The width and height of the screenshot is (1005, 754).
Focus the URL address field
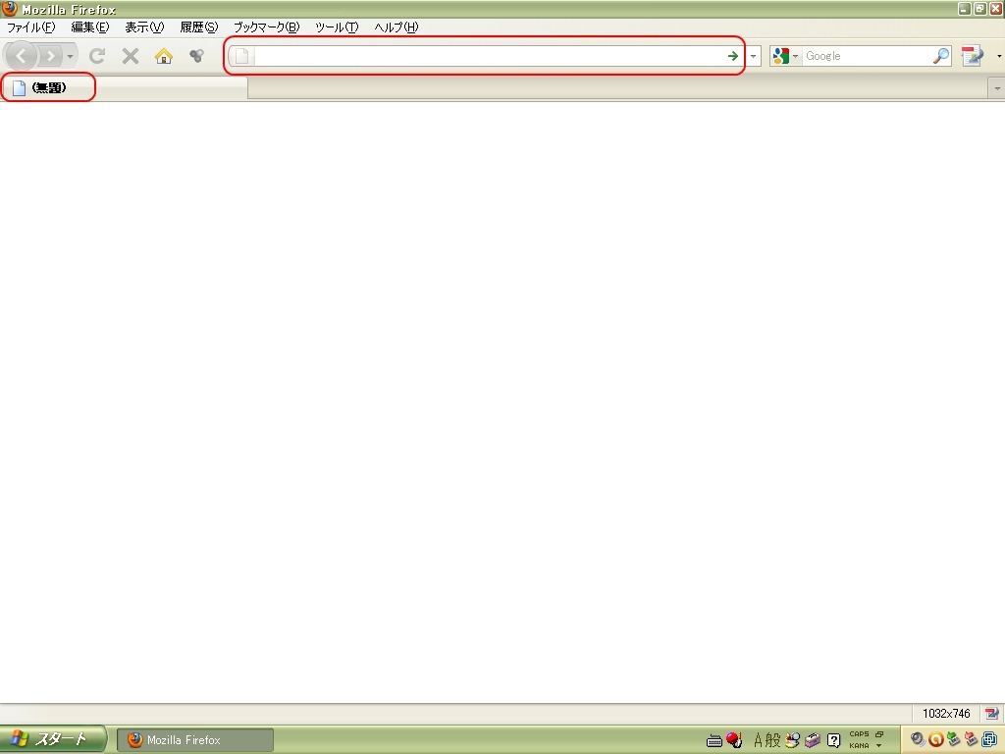click(489, 56)
